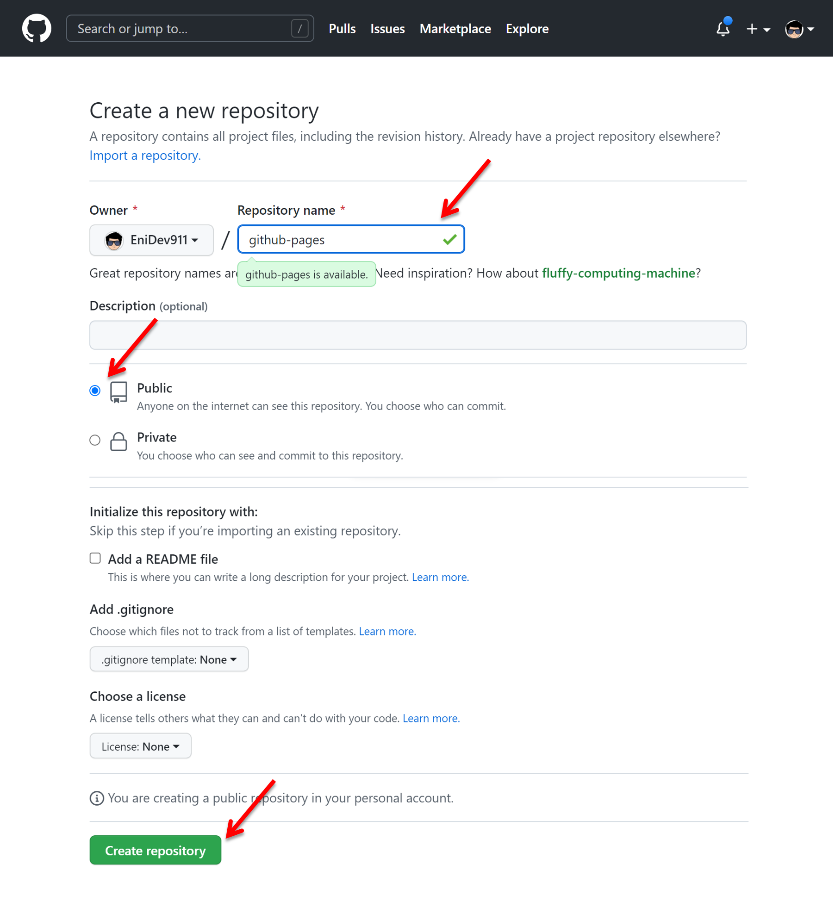Go to Pulls in the navigation
This screenshot has height=901, width=835.
tap(343, 29)
